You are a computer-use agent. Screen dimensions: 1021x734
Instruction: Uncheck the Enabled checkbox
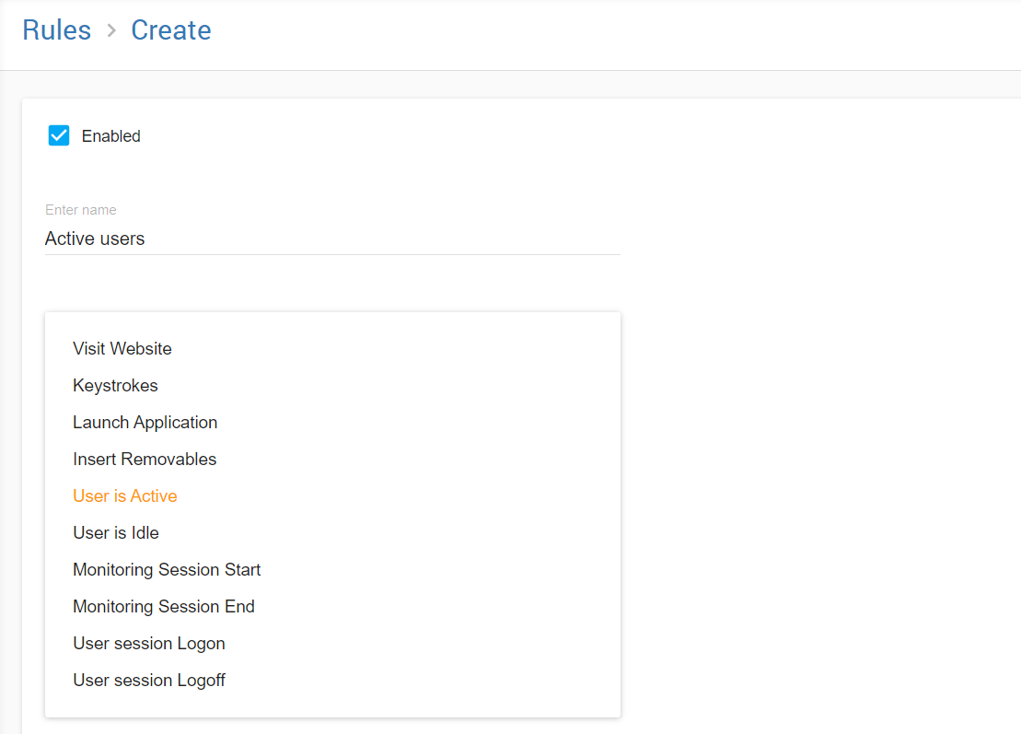coord(59,136)
